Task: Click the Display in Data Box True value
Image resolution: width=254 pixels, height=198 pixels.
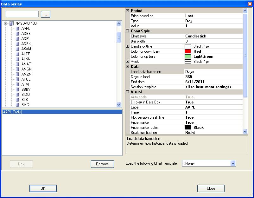Action: pos(213,102)
